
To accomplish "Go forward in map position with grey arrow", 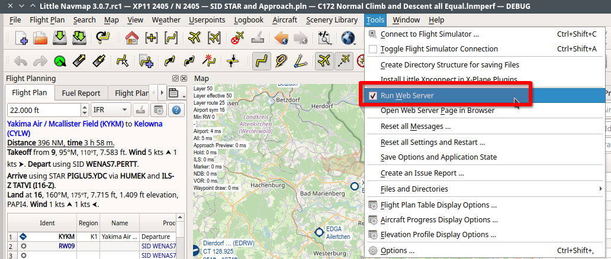I will [300, 38].
